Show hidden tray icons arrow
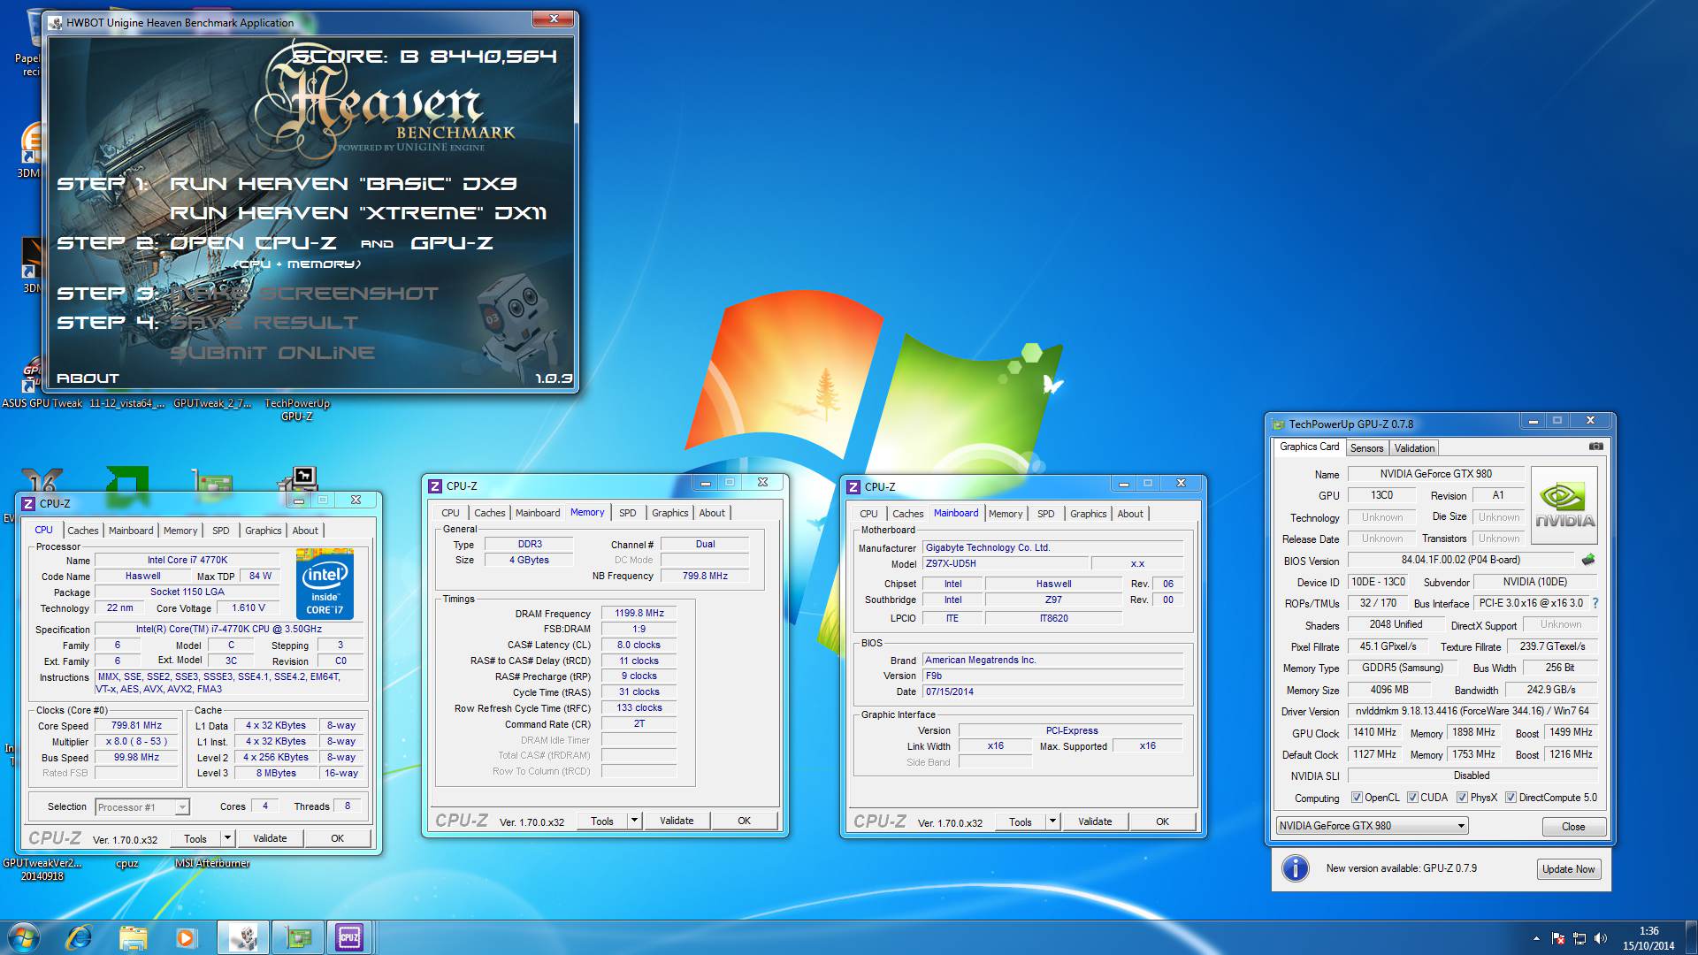1698x955 pixels. (1536, 938)
